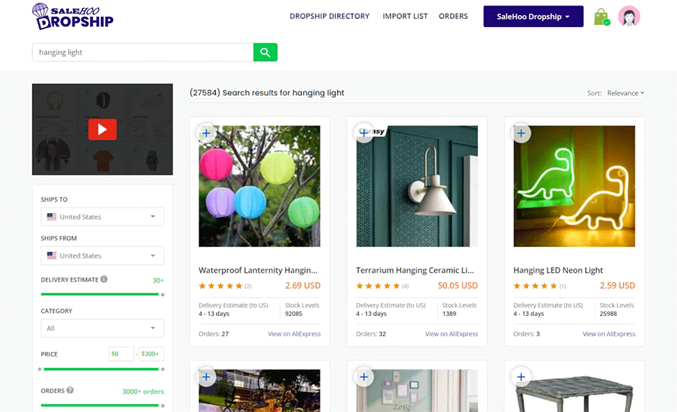Click the user profile avatar

coord(629,17)
